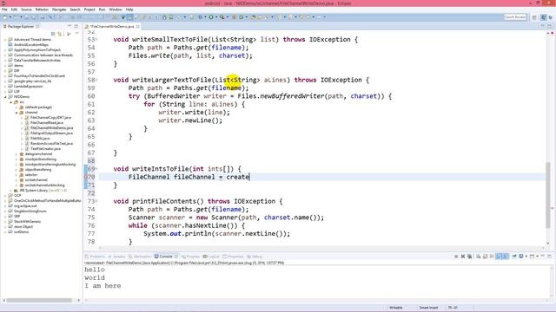Select RandomAccessFileTest.java in the tree
The image size is (556, 312).
51,144
